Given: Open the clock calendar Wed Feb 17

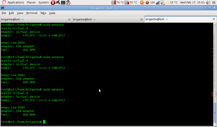Looking at the screenshot, I should pyautogui.click(x=192, y=2).
